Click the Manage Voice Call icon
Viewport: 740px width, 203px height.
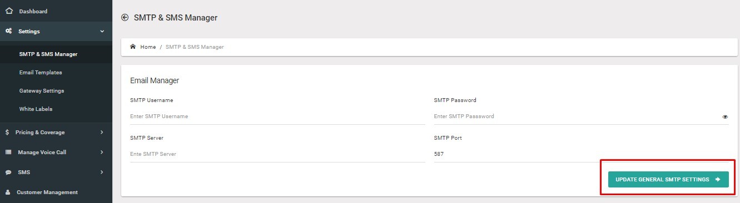pyautogui.click(x=8, y=152)
